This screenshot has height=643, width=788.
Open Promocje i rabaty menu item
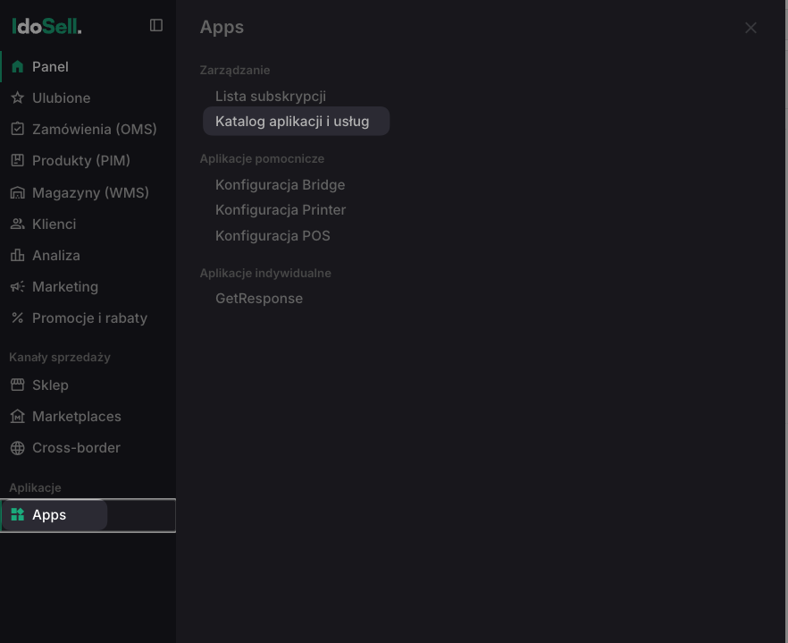[88, 318]
